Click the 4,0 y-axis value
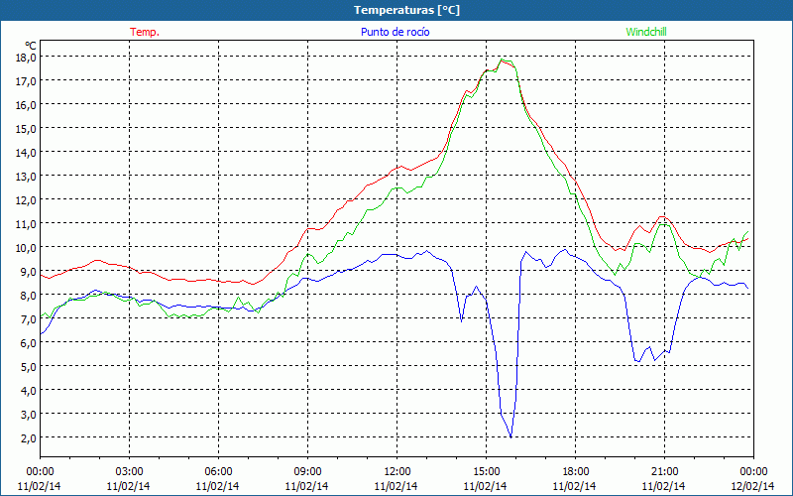The width and height of the screenshot is (793, 496). coord(28,390)
